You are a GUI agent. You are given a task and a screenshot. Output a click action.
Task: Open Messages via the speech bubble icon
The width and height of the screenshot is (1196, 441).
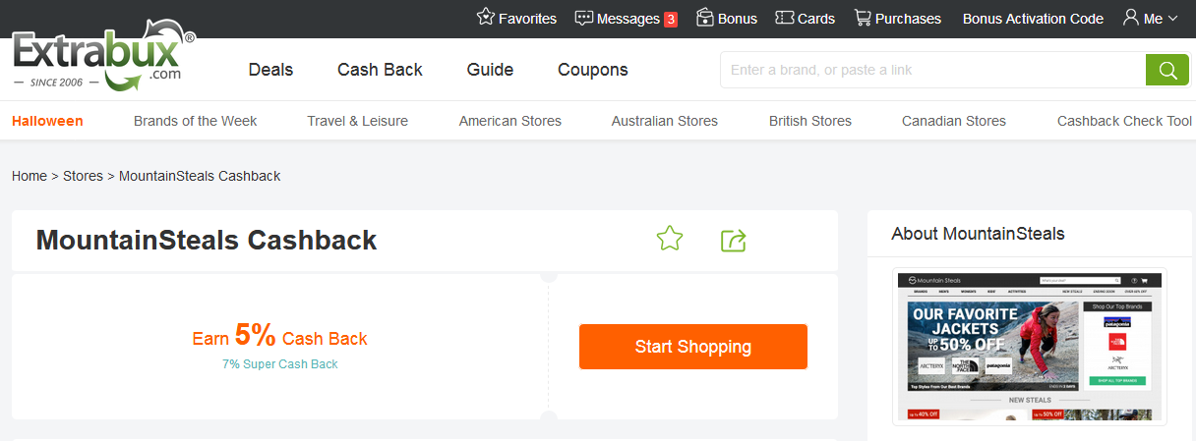(x=584, y=18)
